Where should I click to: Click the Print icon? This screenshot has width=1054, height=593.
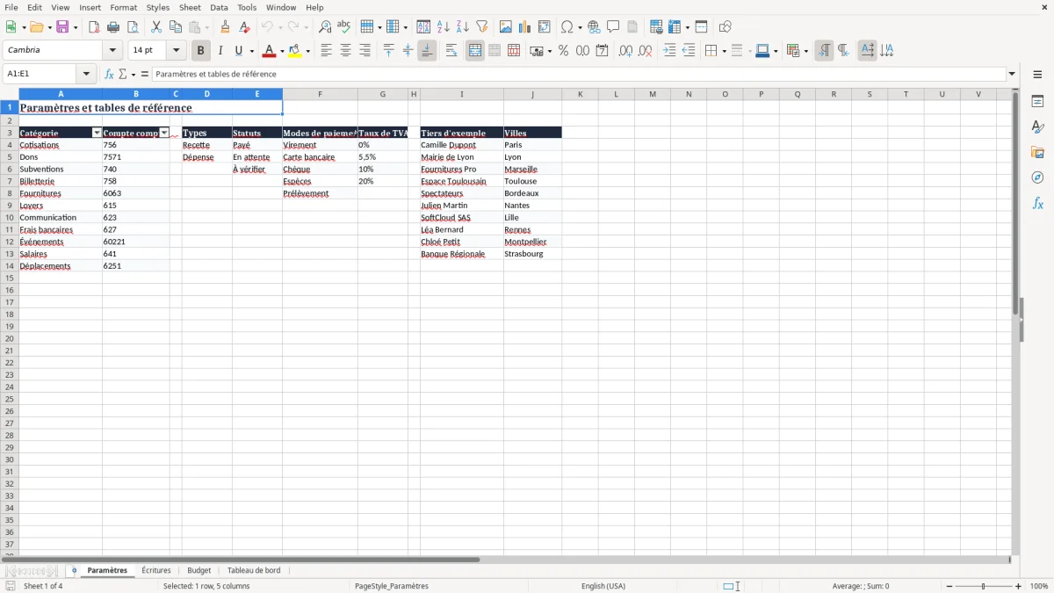coord(113,27)
